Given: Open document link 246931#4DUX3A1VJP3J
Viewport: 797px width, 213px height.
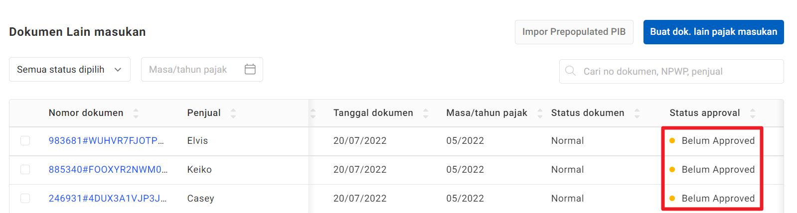Looking at the screenshot, I should point(108,199).
